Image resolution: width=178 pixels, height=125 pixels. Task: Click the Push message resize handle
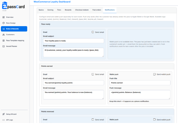click(x=169, y=98)
